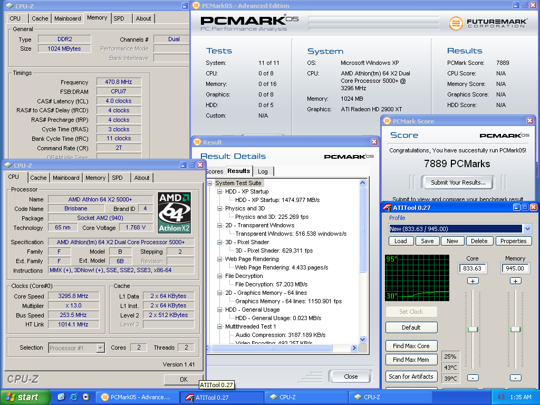Click Default clocks button in ATITool
The width and height of the screenshot is (540, 405).
tap(411, 327)
